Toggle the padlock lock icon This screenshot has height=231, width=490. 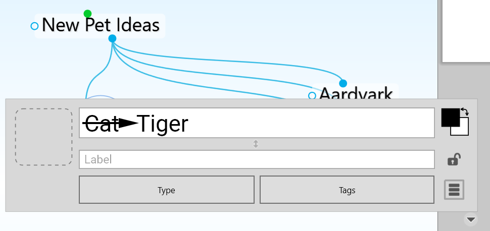click(x=453, y=160)
